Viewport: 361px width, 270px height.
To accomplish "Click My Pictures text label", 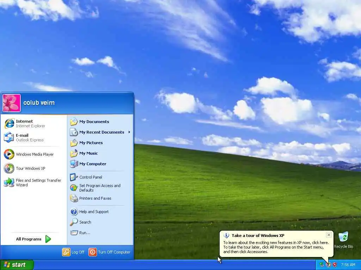I will tap(91, 143).
